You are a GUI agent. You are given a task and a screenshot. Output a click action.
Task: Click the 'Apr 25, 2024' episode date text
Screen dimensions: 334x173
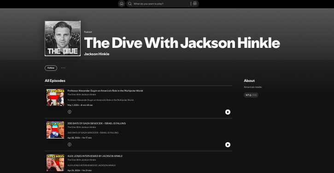(74, 138)
